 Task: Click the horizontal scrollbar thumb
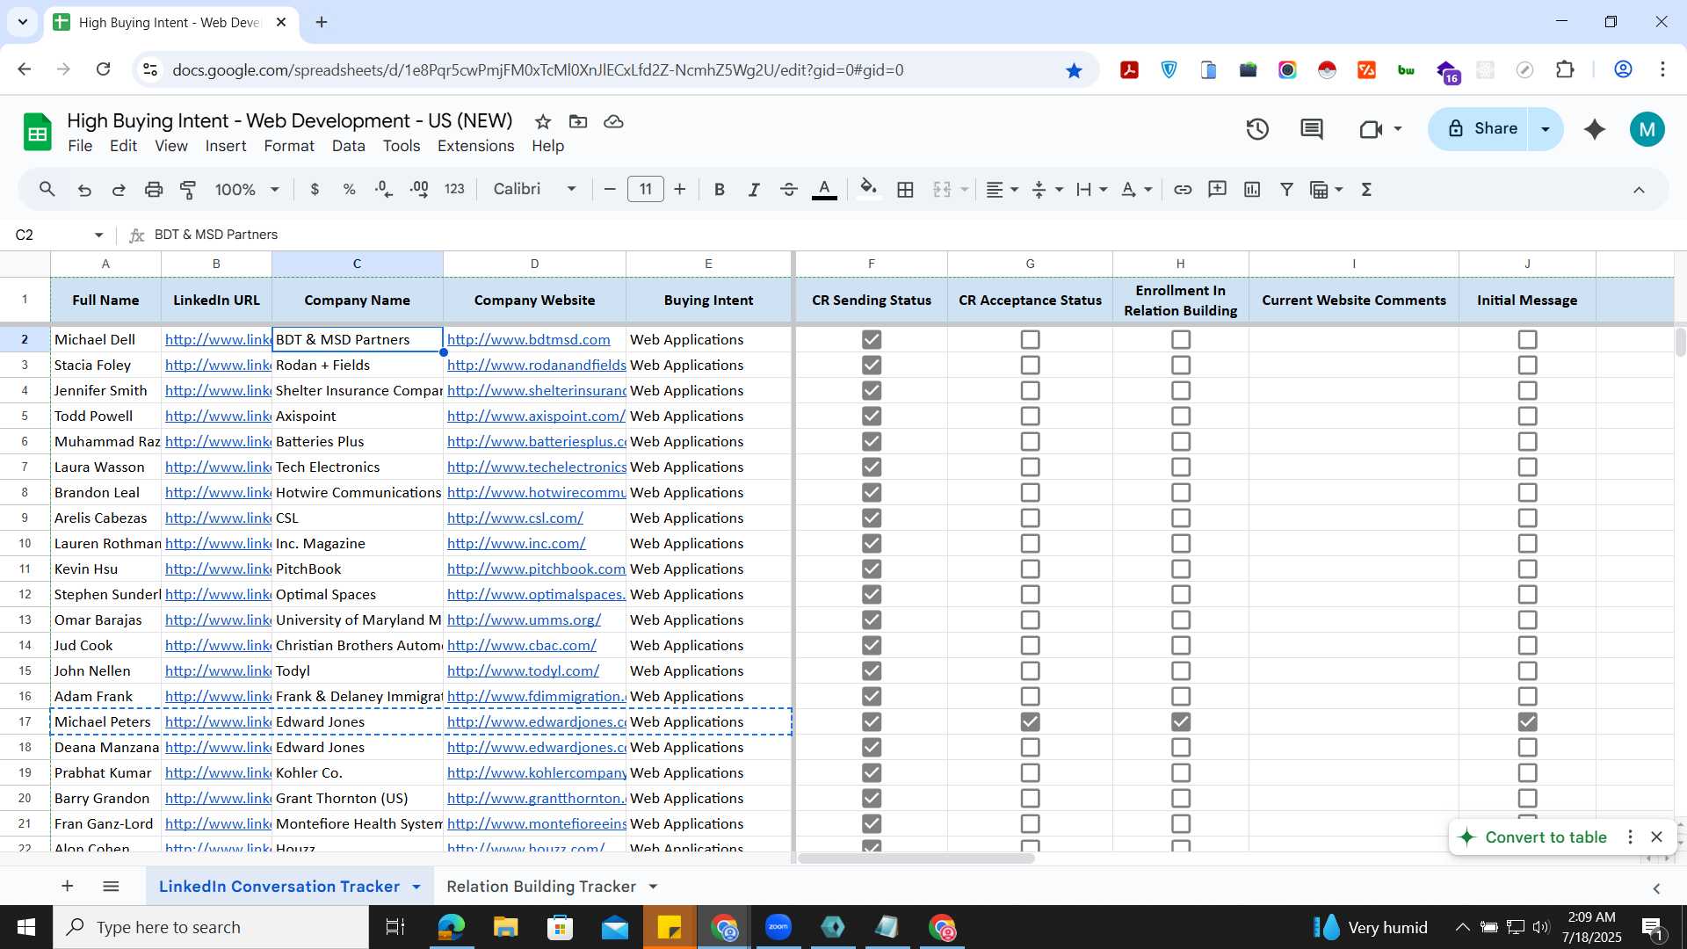[916, 858]
